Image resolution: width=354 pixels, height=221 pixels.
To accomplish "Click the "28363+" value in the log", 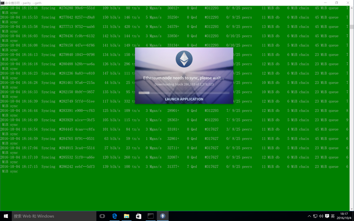I will pos(173,120).
